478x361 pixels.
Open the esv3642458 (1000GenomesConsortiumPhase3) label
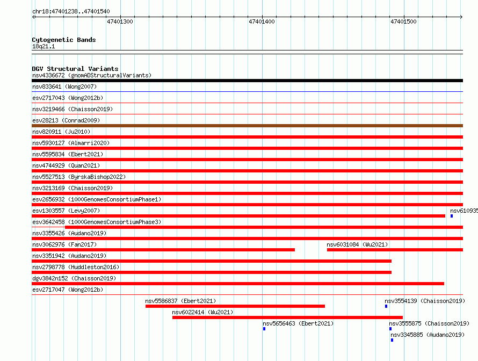97,222
